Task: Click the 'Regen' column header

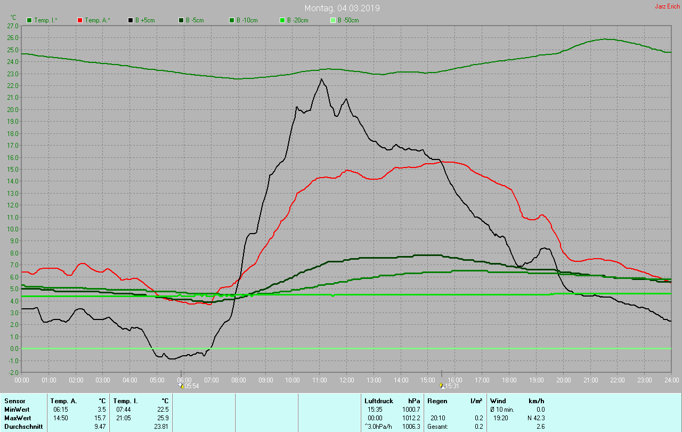Action: coord(437,401)
